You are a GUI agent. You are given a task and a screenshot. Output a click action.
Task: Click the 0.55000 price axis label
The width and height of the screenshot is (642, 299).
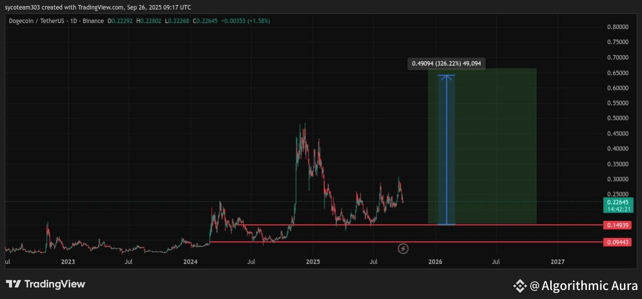[617, 103]
